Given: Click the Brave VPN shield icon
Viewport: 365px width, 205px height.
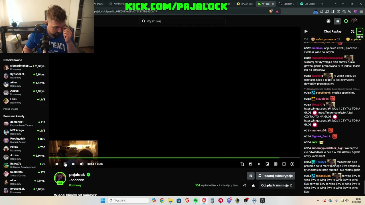Looking at the screenshot, I should point(350,12).
